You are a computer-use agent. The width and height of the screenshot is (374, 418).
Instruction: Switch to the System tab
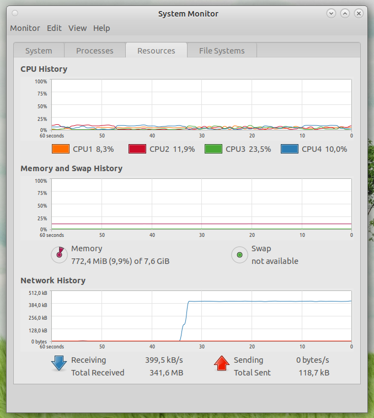(x=39, y=50)
